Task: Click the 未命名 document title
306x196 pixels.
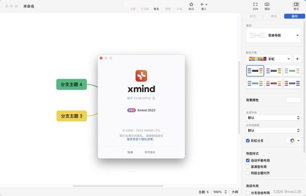Action: pyautogui.click(x=29, y=6)
